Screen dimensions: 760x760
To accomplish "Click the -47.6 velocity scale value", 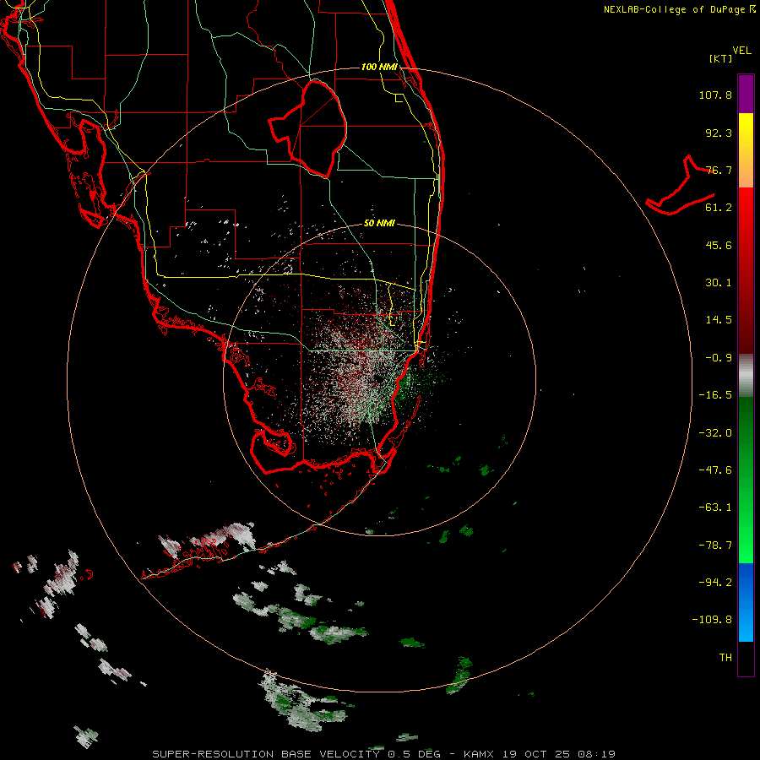I will coord(715,470).
